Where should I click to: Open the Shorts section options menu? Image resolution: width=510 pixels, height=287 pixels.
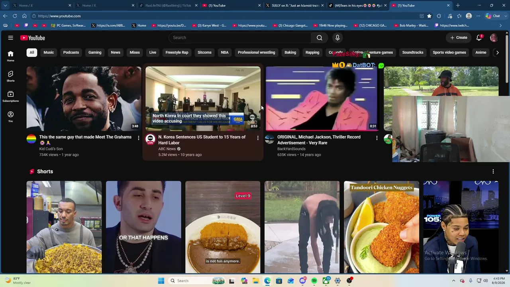click(x=493, y=171)
